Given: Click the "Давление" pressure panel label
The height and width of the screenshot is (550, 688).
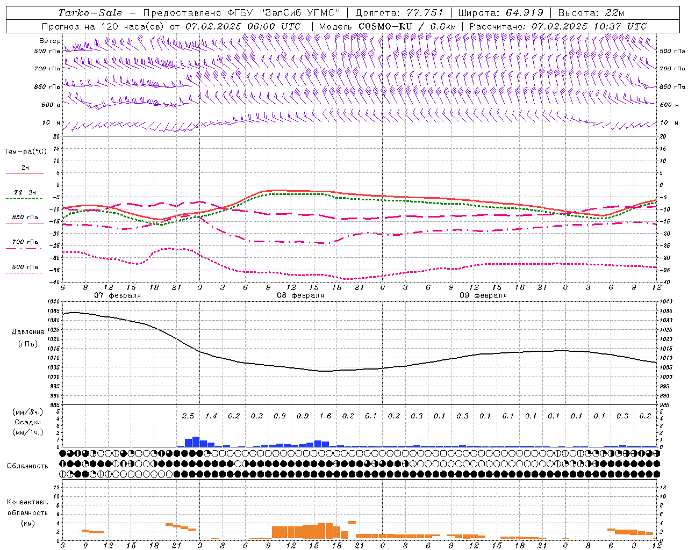Looking at the screenshot, I should (x=28, y=332).
